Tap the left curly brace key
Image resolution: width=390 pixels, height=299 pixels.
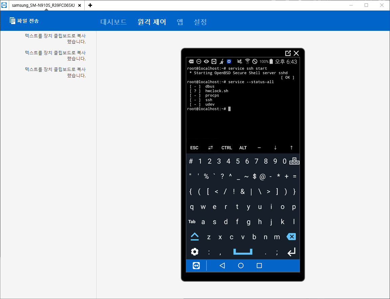pyautogui.click(x=191, y=192)
